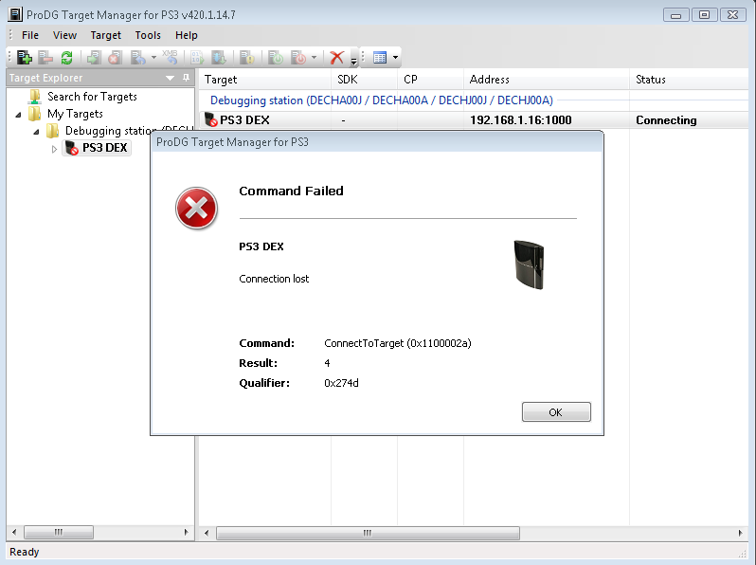
Task: Open the view layout dropdown arrow
Action: [x=395, y=58]
